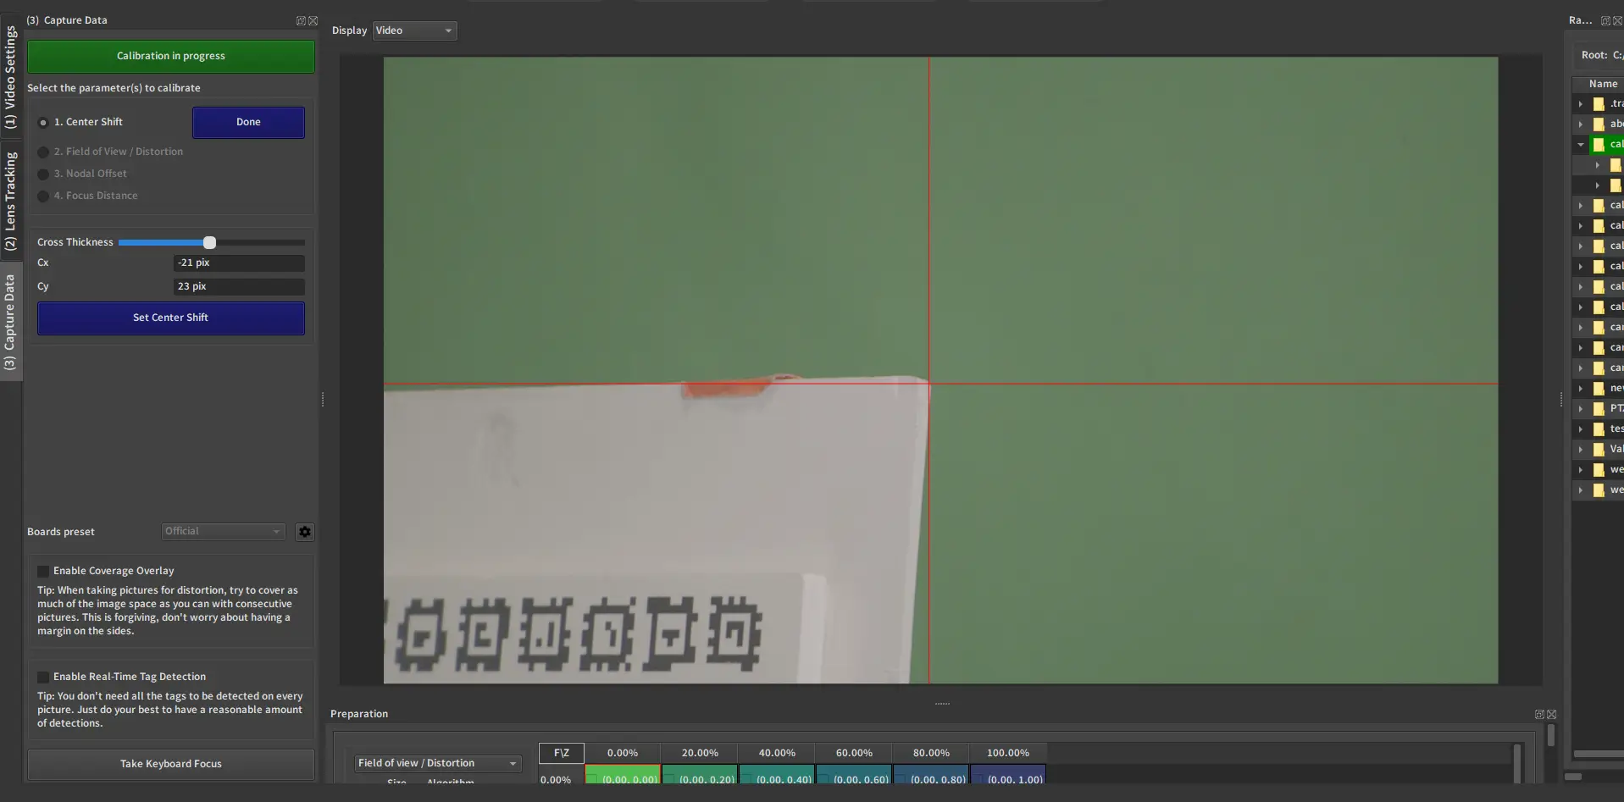This screenshot has width=1624, height=802.
Task: Close the Capture Data panel
Action: tap(313, 20)
